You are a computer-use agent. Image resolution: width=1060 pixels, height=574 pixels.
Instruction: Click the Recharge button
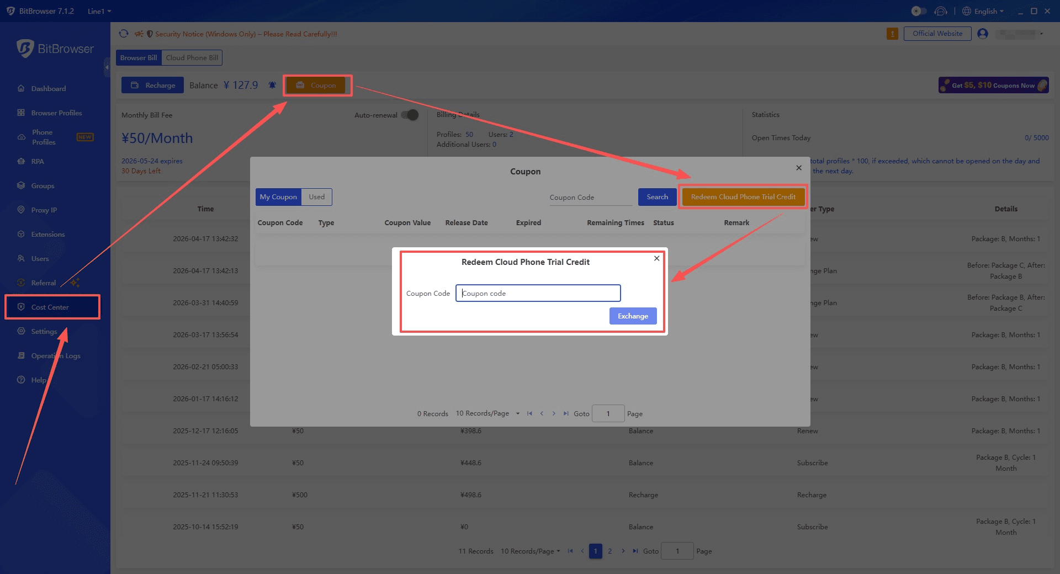pyautogui.click(x=152, y=85)
